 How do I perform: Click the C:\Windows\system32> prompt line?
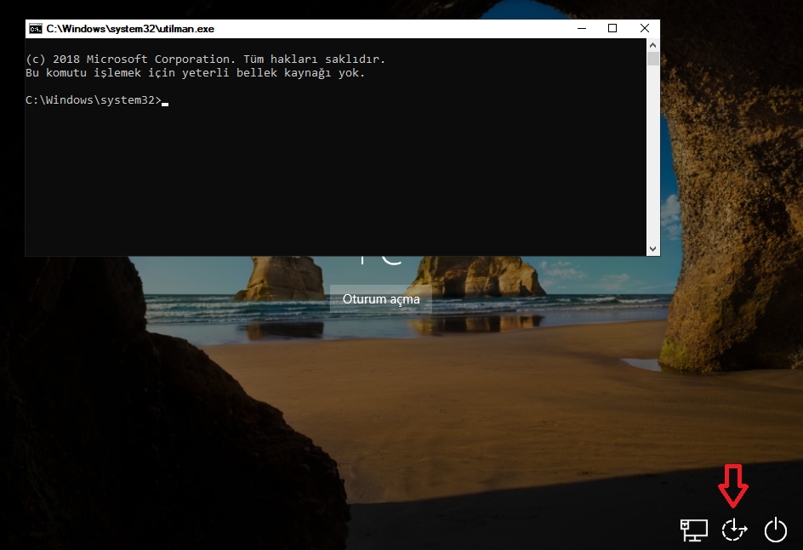(97, 100)
